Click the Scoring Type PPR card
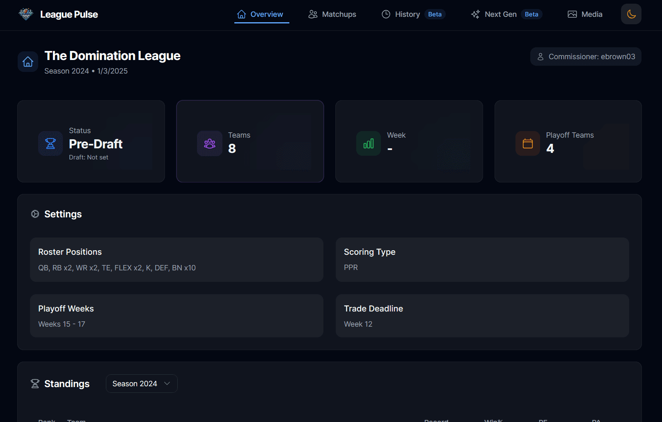Screen dimensions: 662x422 click(482, 260)
